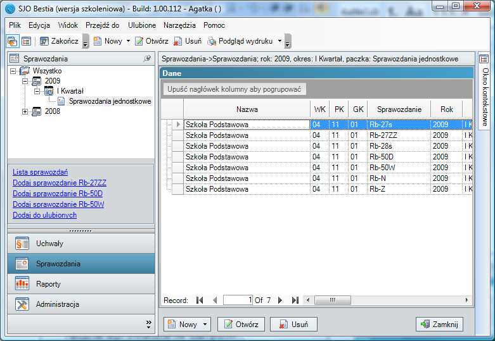Click the Lista sprawozdań link
The width and height of the screenshot is (495, 341).
pyautogui.click(x=40, y=172)
